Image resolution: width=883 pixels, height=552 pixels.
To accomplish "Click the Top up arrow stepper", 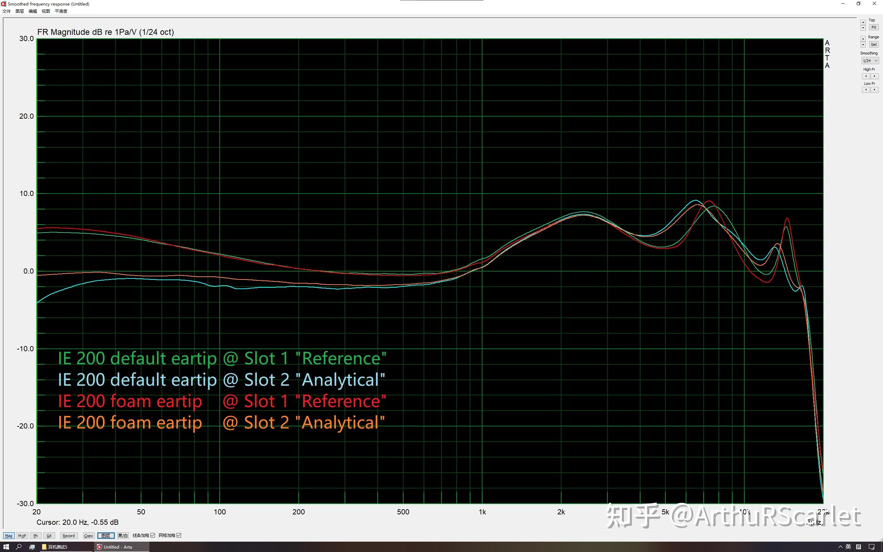I will click(863, 22).
